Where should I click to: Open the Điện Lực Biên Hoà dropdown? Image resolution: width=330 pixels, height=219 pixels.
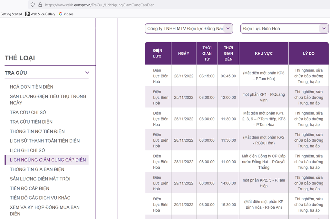coord(284,29)
